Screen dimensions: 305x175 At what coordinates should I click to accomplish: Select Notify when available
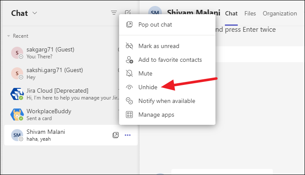pyautogui.click(x=167, y=101)
